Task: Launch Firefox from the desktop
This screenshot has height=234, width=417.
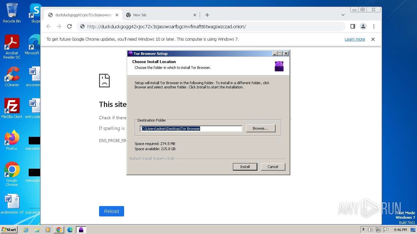Action: point(12,140)
